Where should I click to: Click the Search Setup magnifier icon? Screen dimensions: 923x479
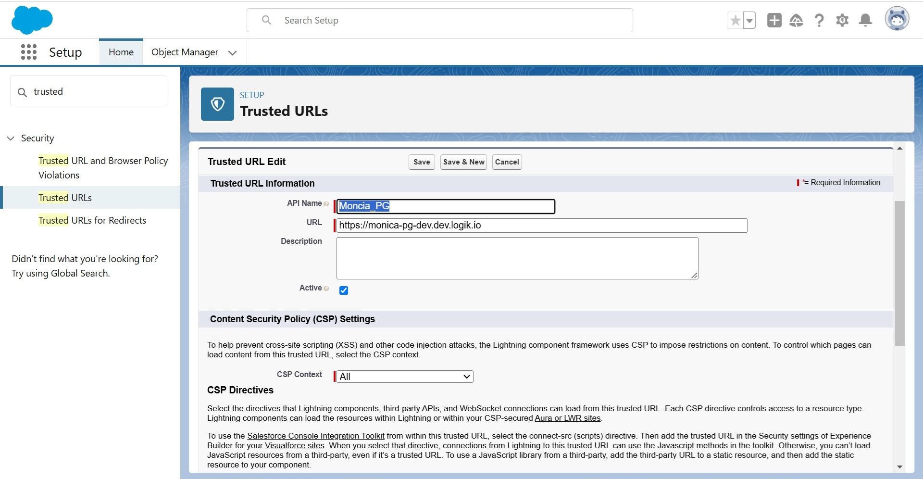(266, 20)
